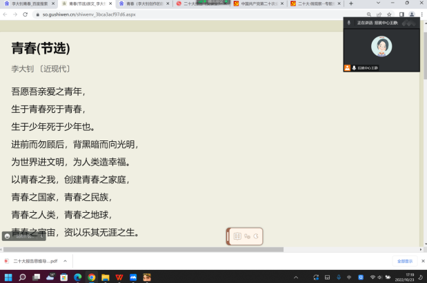Screen dimensions: 427x283
Task: Click 全部显示 in the downloads bar
Action: coord(404,262)
